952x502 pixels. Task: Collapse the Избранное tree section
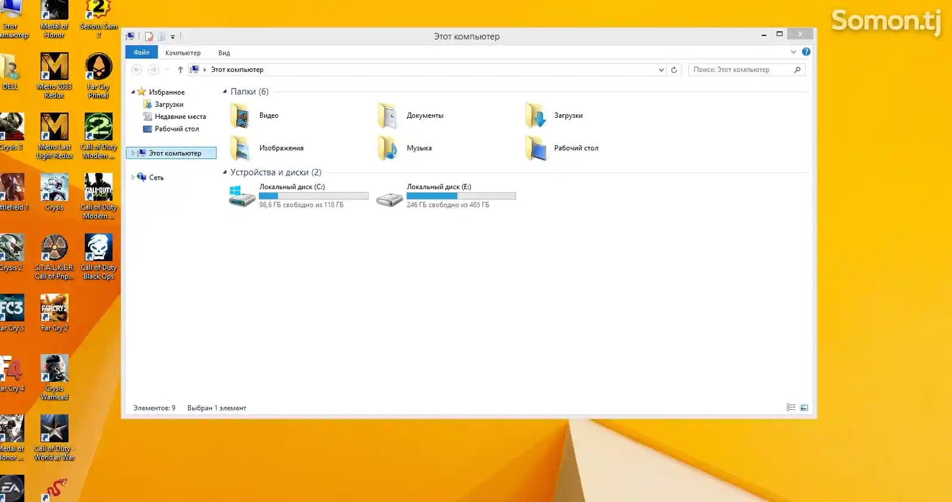[133, 92]
